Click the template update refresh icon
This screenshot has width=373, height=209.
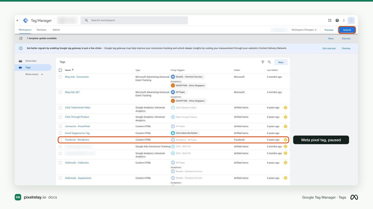(21, 39)
